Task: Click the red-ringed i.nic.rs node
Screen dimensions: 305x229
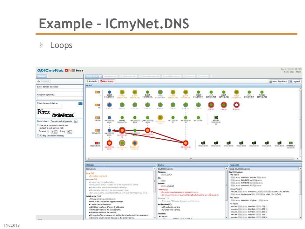Action: pyautogui.click(x=211, y=105)
